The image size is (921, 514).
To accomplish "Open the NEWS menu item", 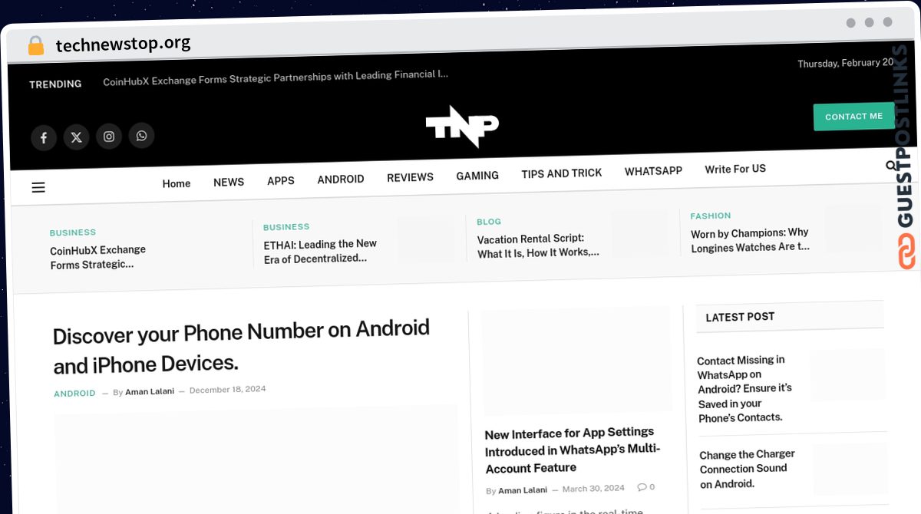I will (x=229, y=182).
